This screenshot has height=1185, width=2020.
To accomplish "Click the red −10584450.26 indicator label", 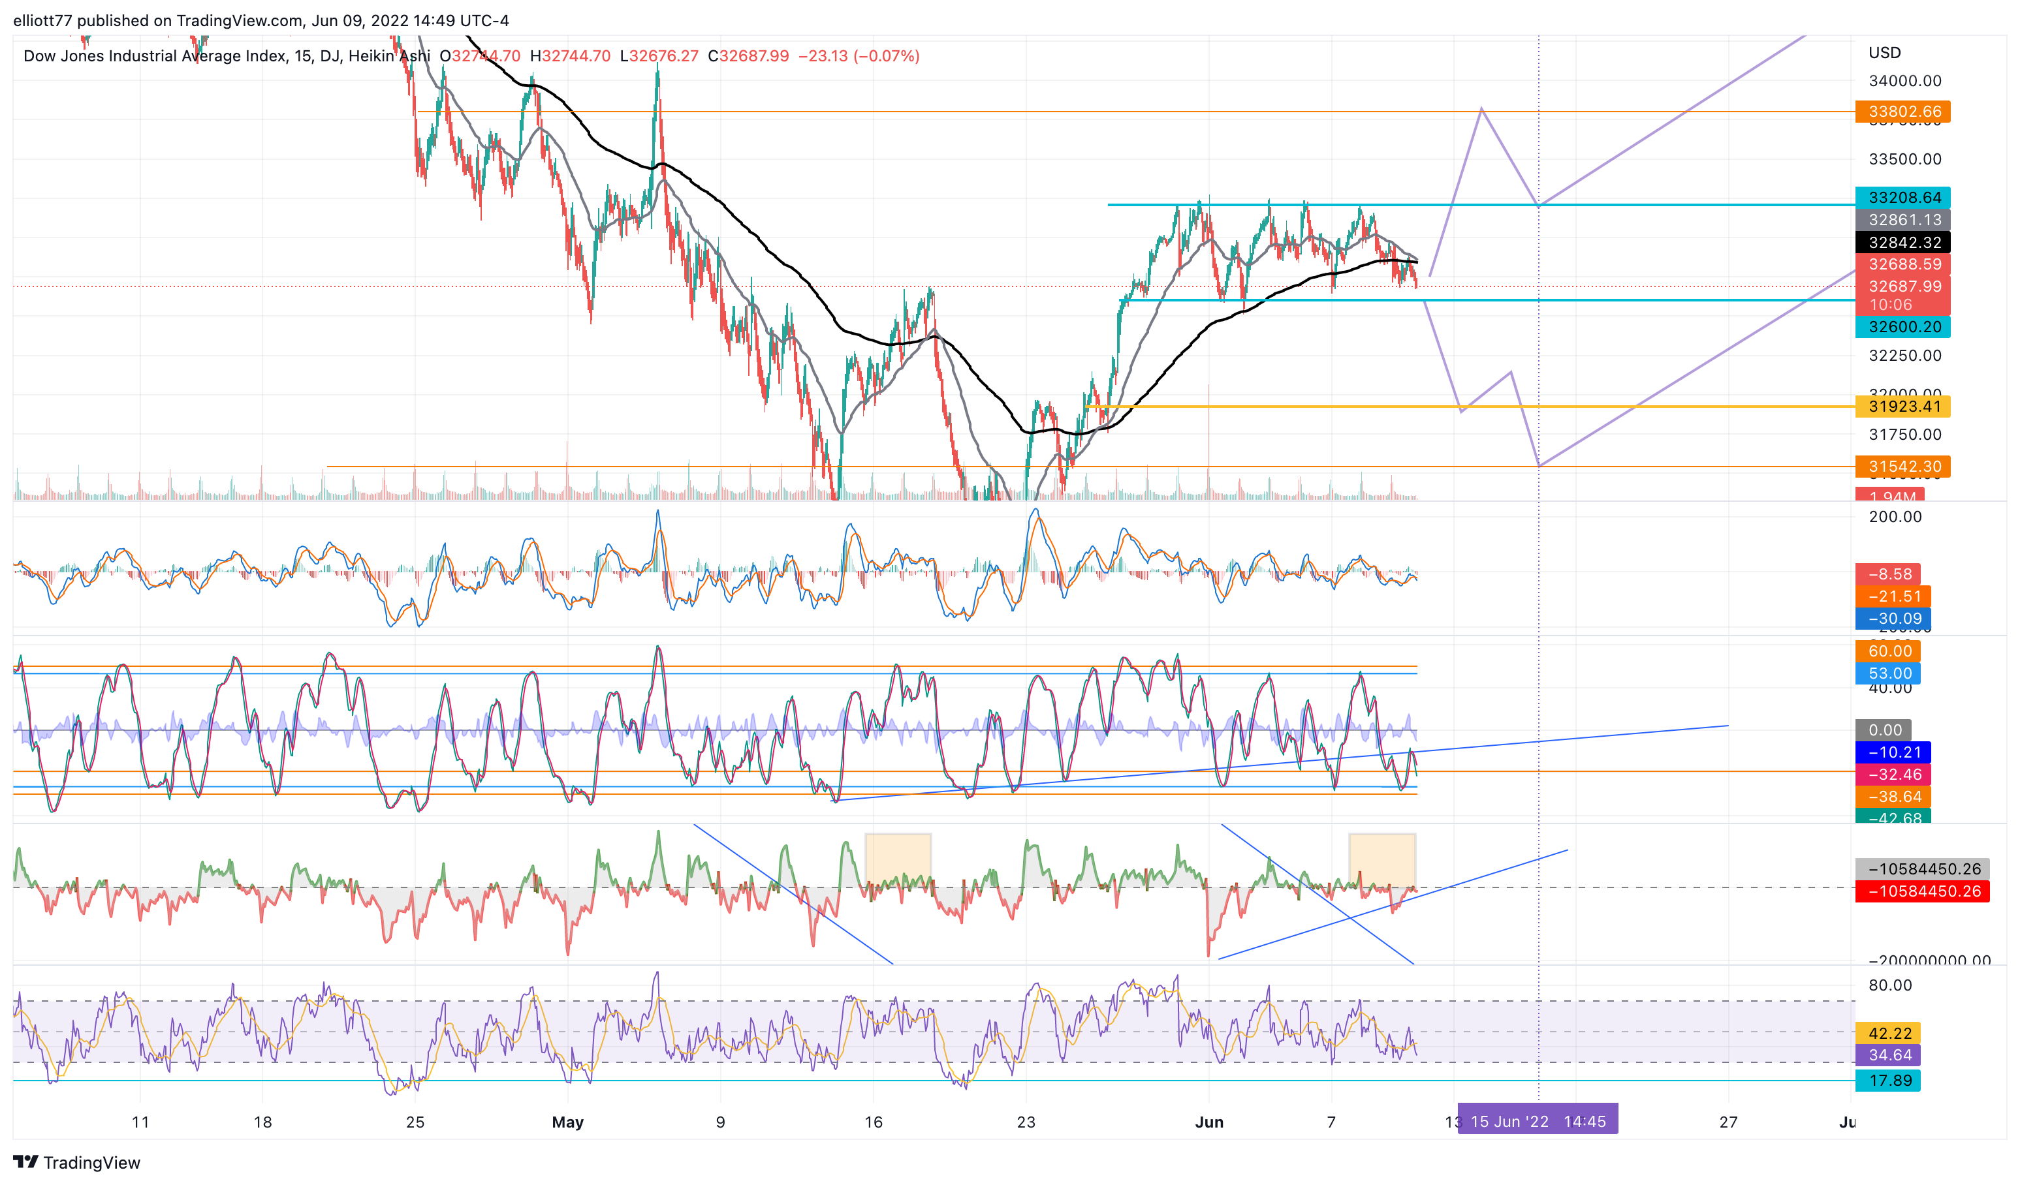I will click(x=1922, y=892).
